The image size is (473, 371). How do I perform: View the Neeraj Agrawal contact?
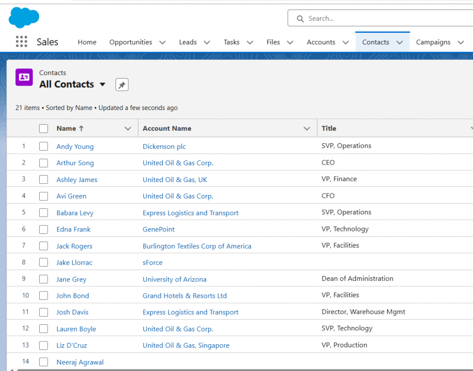80,362
